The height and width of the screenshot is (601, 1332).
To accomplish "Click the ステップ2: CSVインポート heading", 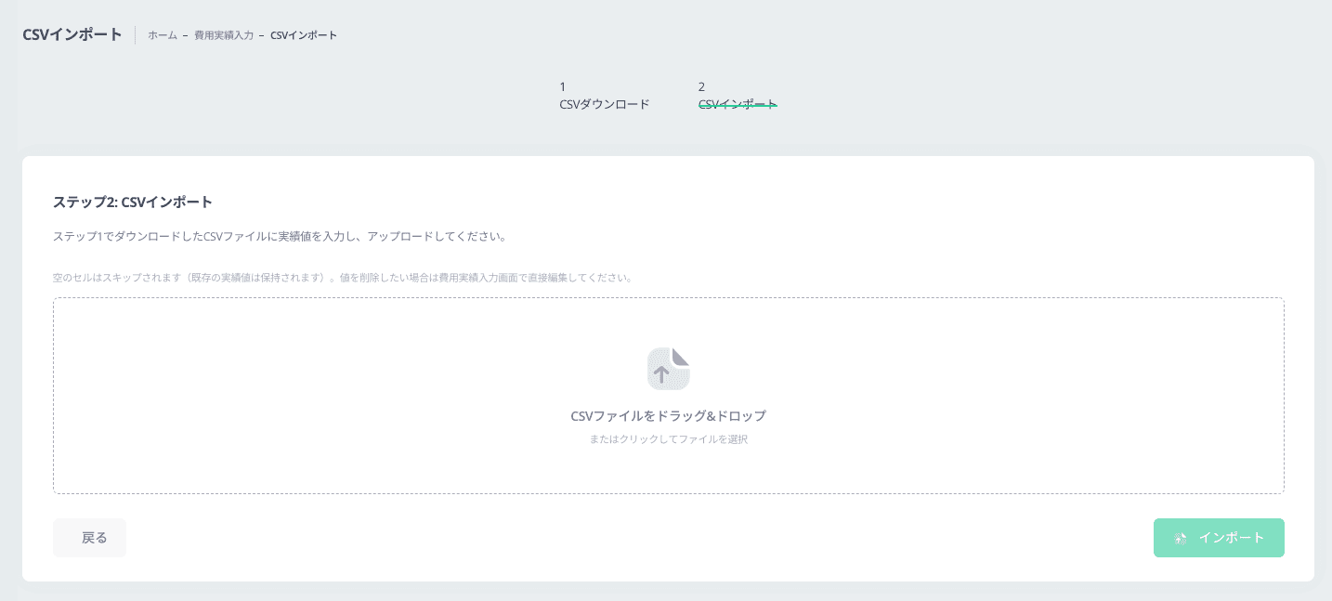I will [132, 202].
